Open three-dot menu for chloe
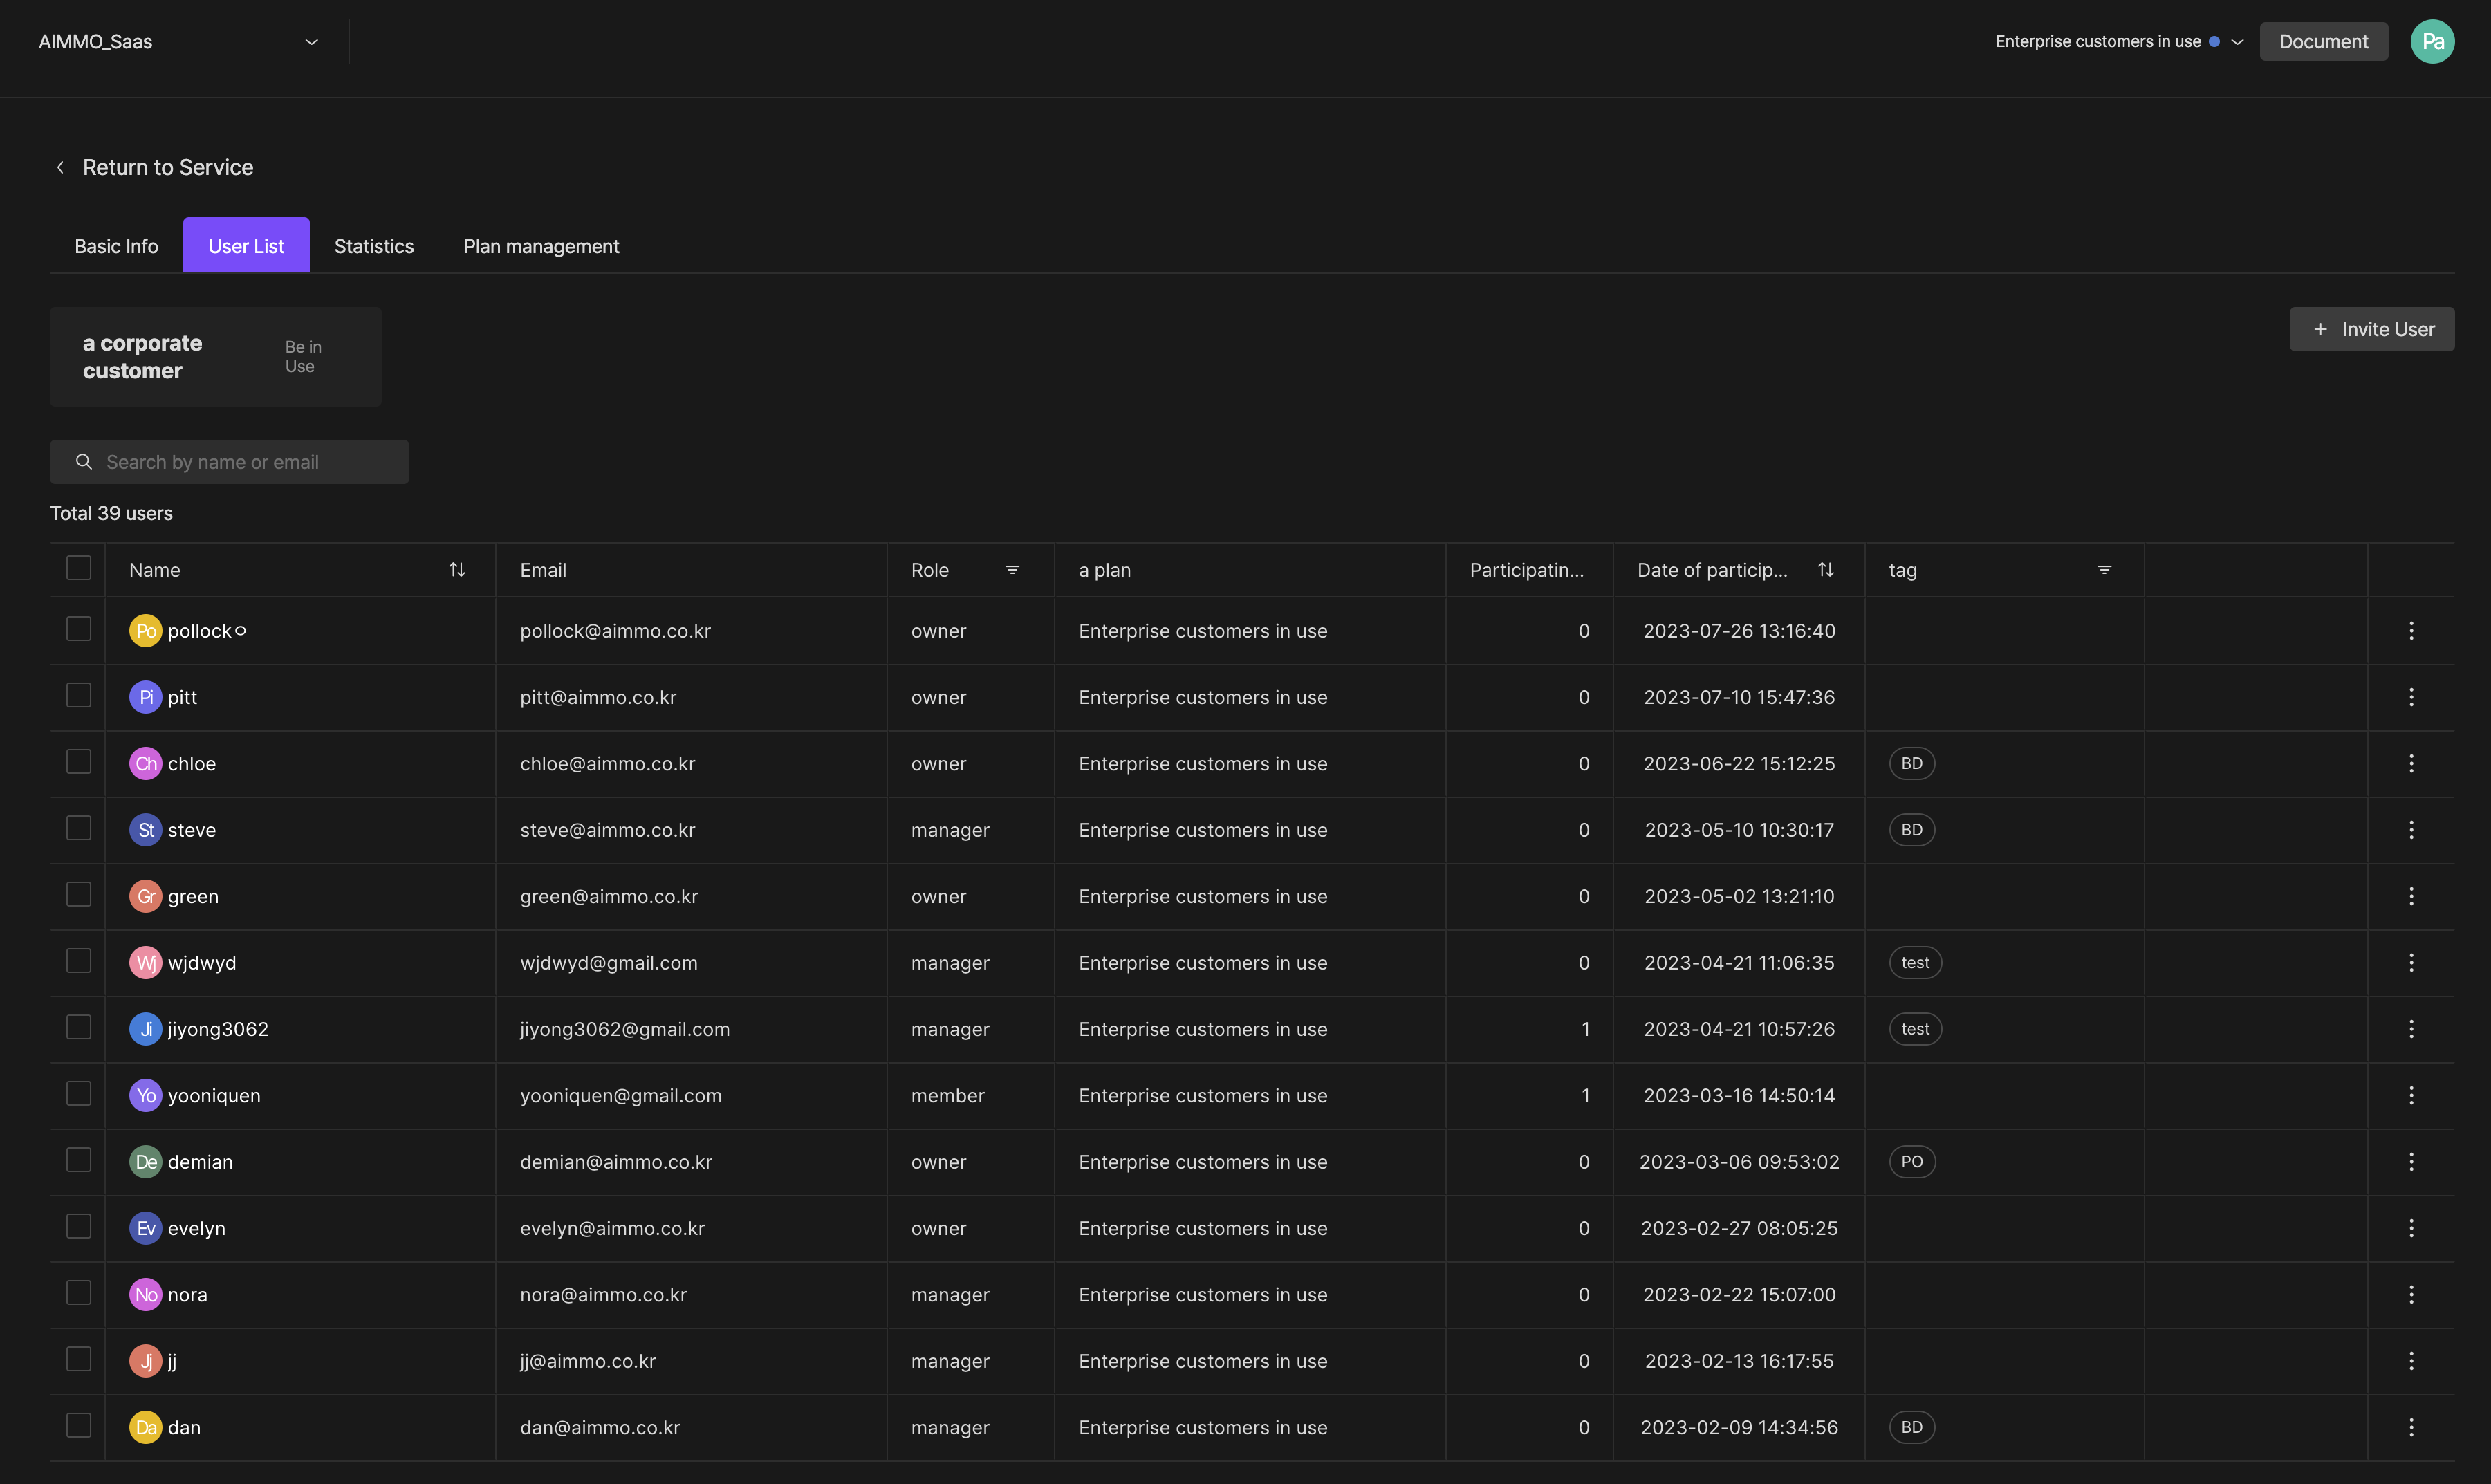The width and height of the screenshot is (2491, 1484). click(x=2411, y=764)
